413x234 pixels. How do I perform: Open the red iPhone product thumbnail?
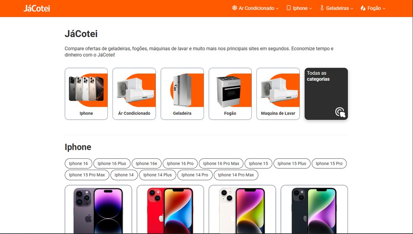(170, 210)
